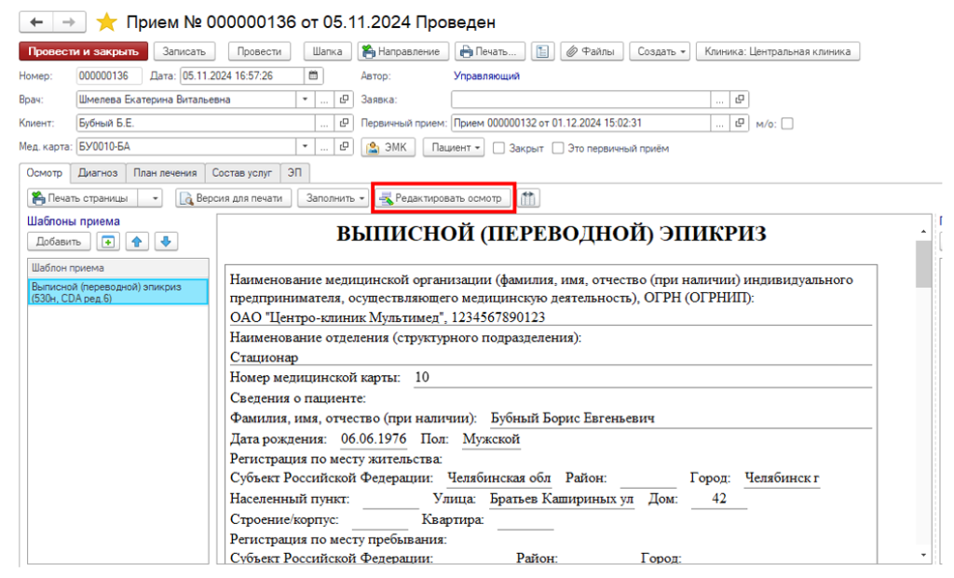Click ellipsis select button for Первичный прием field
954x578 pixels.
(x=720, y=124)
